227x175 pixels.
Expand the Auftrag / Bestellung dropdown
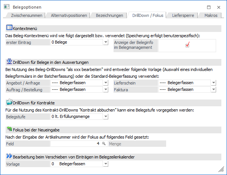point(106,90)
